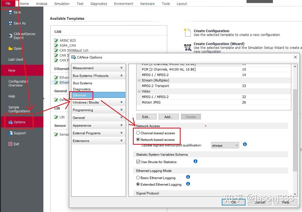Click the Create Configuration document icon
The width and height of the screenshot is (302, 212).
click(188, 33)
